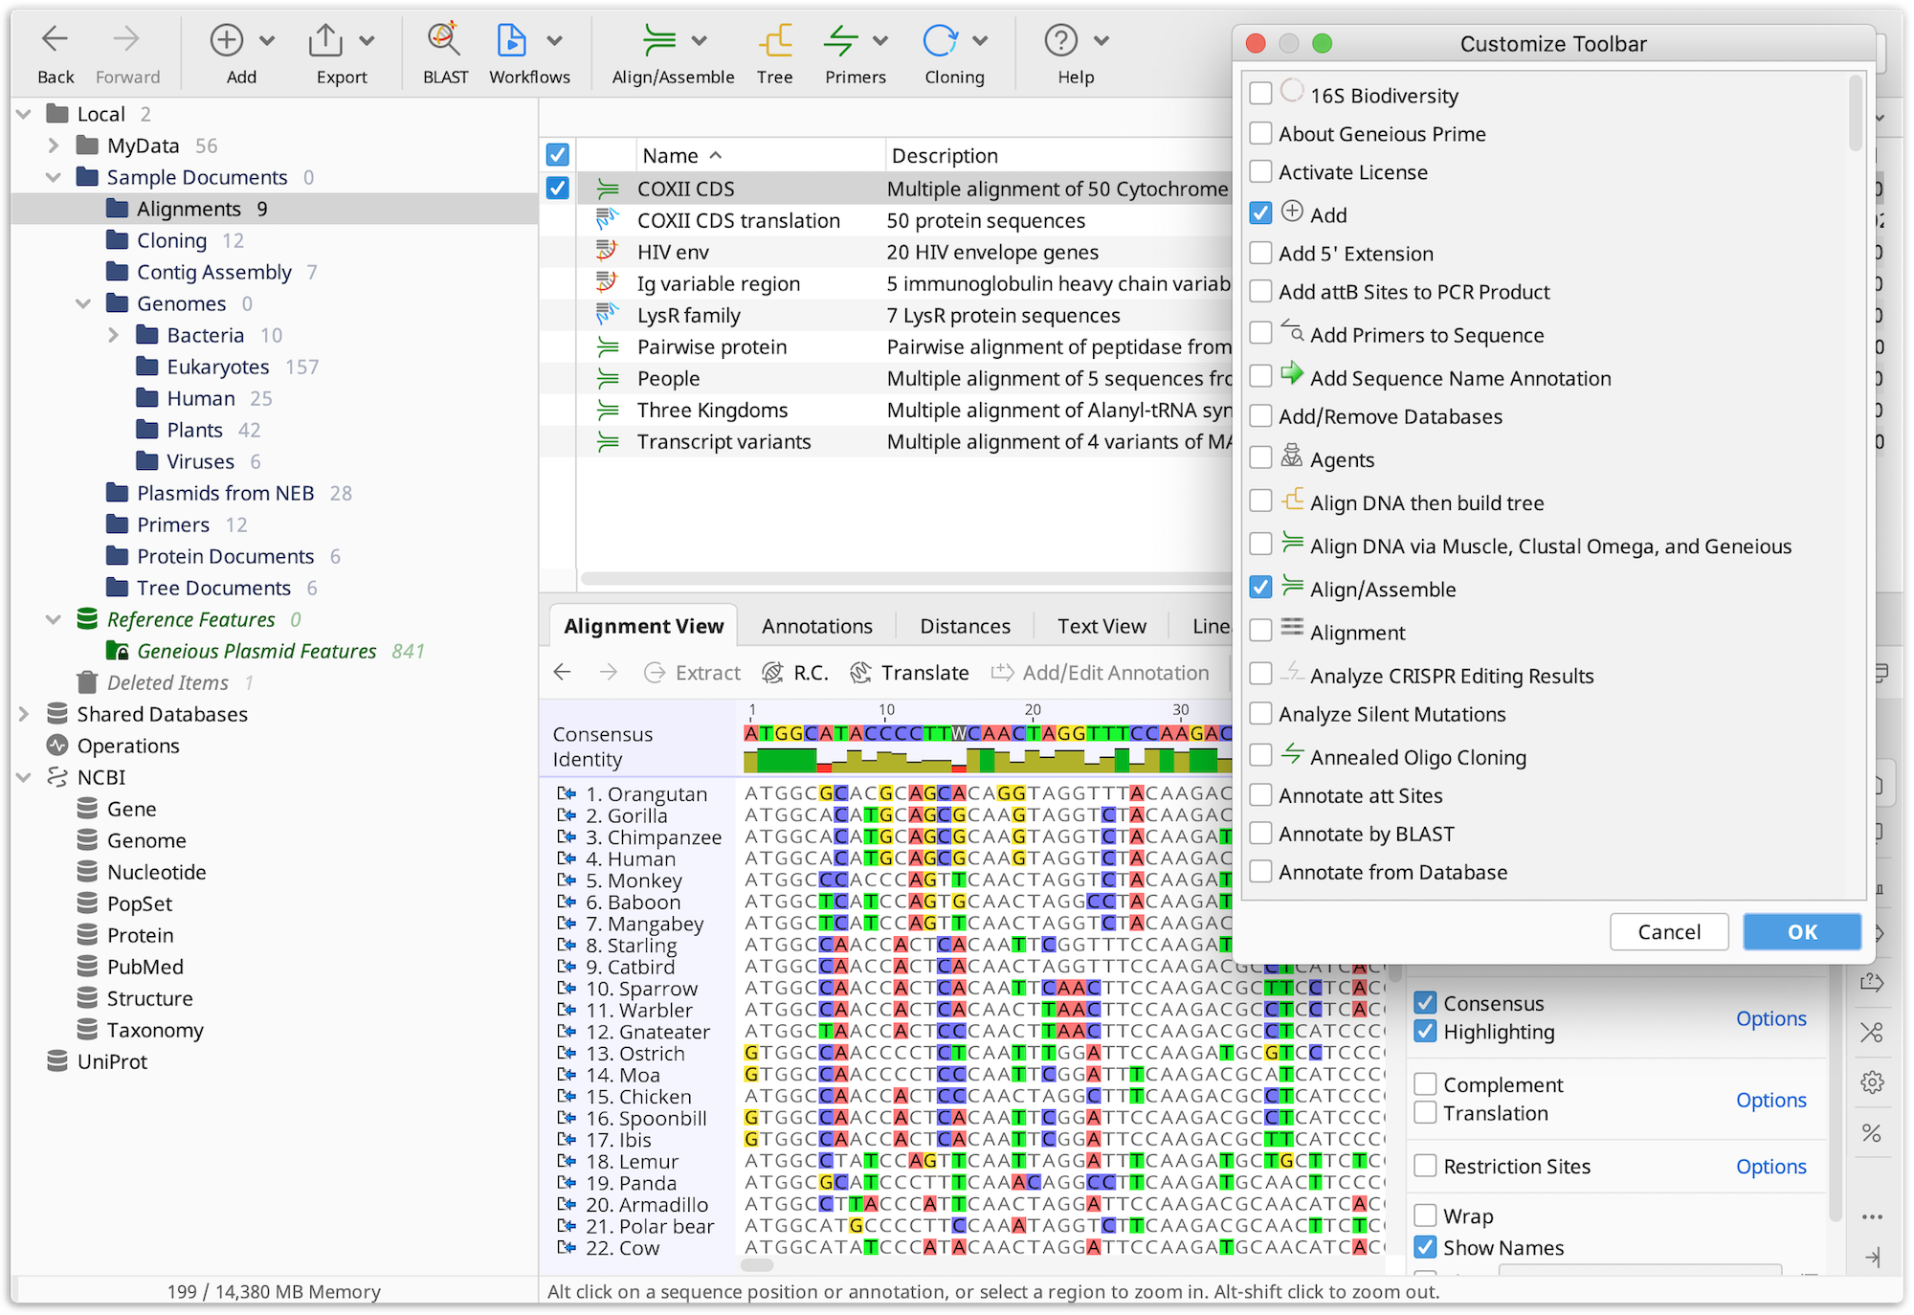Collapse the Local folder tree
This screenshot has height=1315, width=1914.
(24, 114)
